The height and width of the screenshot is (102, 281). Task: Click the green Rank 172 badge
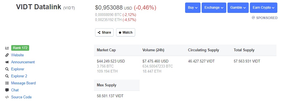[20, 48]
